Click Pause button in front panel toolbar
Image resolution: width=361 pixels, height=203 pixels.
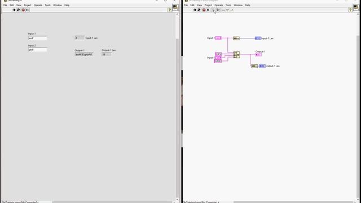(28, 10)
